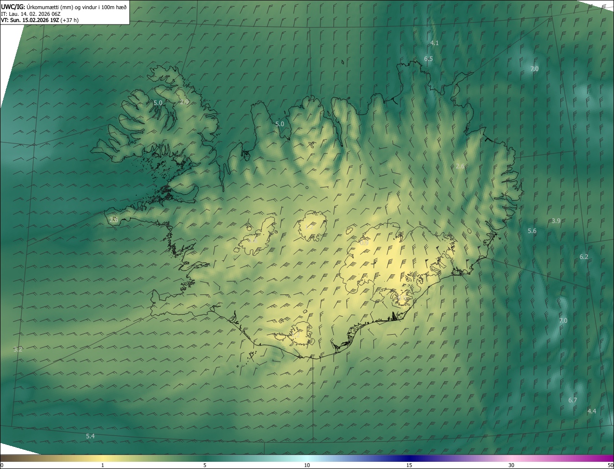The height and width of the screenshot is (469, 614).
Task: Click the 7.0 label southeast of Iceland
Action: (563, 320)
